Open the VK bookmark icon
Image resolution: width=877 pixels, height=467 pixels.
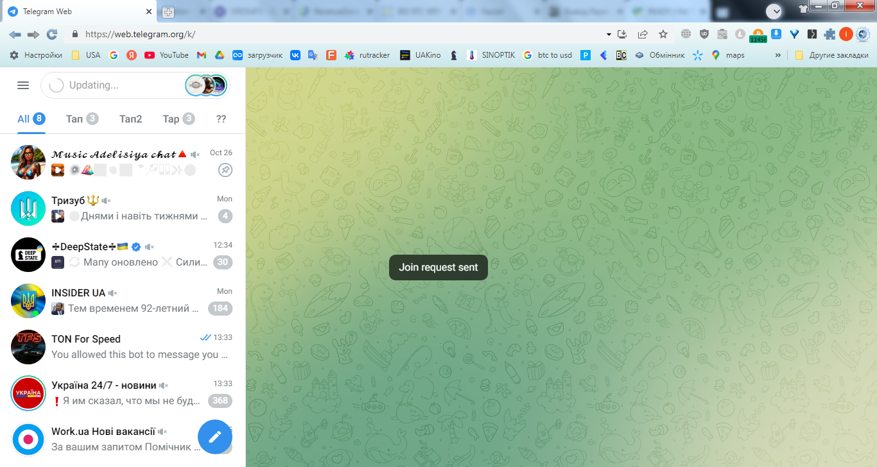pos(295,55)
